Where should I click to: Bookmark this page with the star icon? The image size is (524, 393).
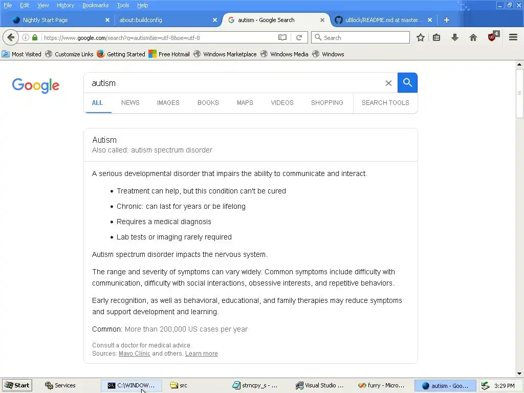(421, 37)
